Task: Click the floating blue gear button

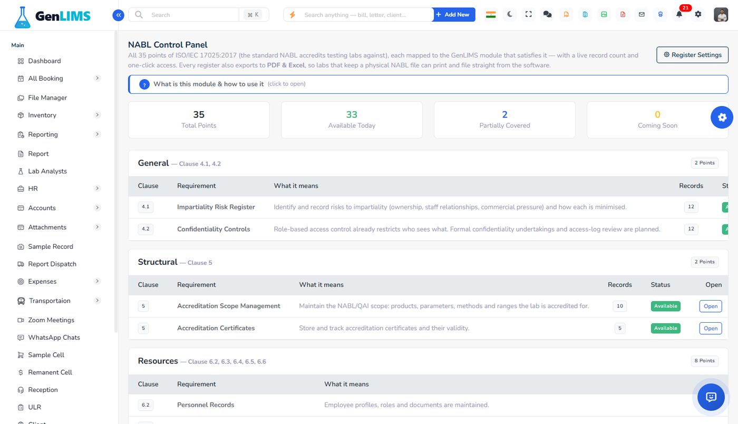Action: (722, 117)
